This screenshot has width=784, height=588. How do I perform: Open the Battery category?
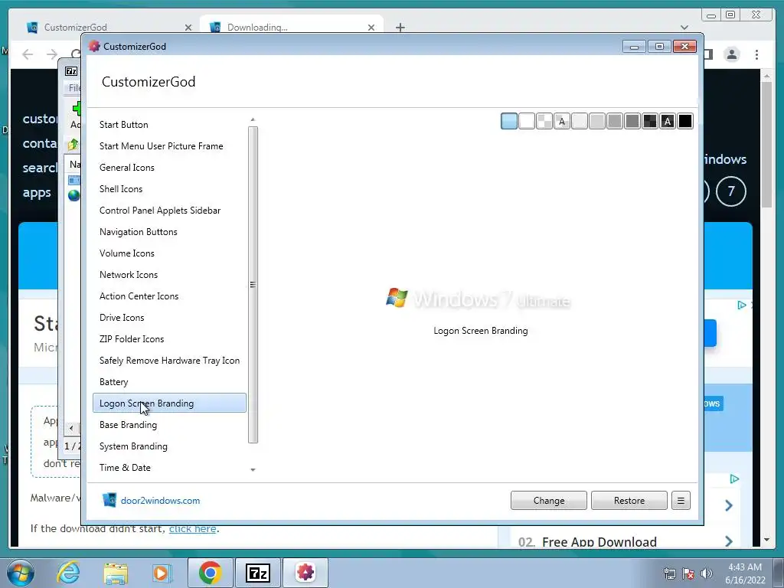[x=169, y=382]
